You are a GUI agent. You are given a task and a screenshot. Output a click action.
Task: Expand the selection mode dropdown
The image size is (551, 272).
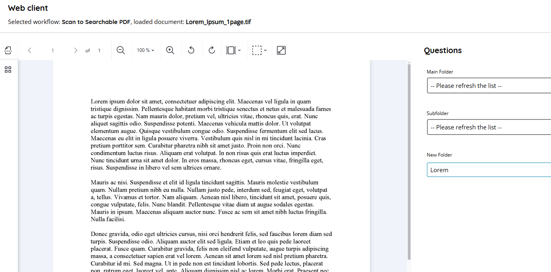pos(259,50)
